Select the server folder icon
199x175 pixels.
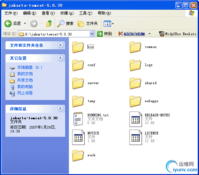pos(78,83)
